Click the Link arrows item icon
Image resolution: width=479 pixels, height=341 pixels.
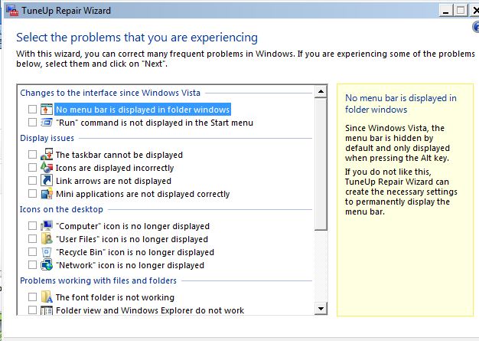pyautogui.click(x=47, y=181)
